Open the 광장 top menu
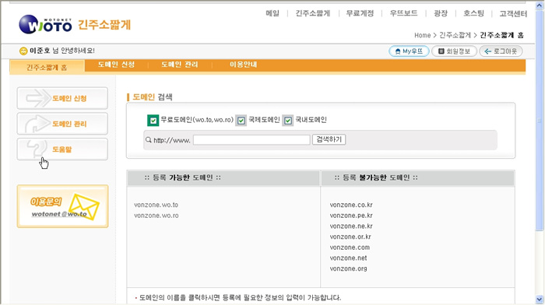The width and height of the screenshot is (545, 305). (x=441, y=13)
